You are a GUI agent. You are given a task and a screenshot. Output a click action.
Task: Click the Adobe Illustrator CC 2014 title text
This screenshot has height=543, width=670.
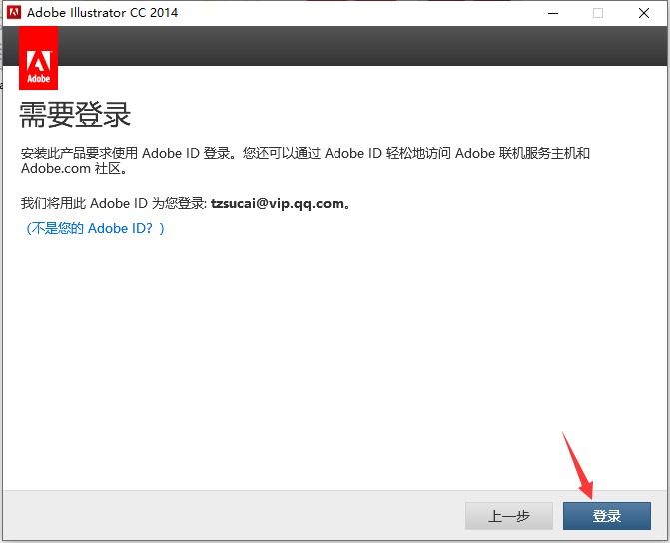click(102, 13)
